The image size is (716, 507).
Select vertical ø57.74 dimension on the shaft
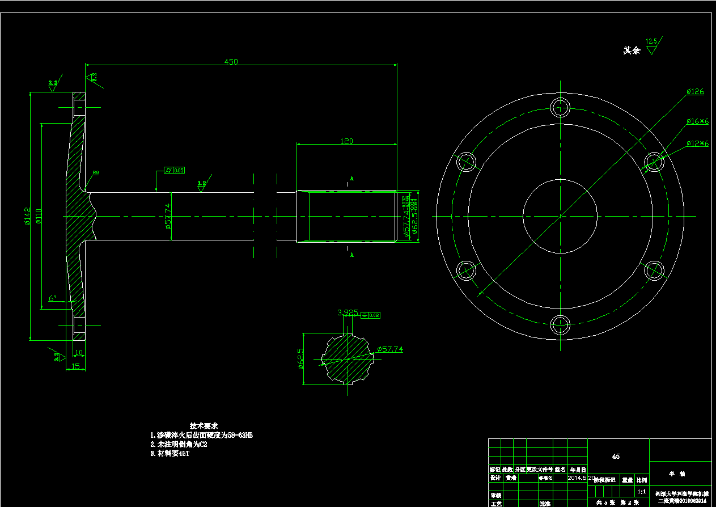click(168, 217)
